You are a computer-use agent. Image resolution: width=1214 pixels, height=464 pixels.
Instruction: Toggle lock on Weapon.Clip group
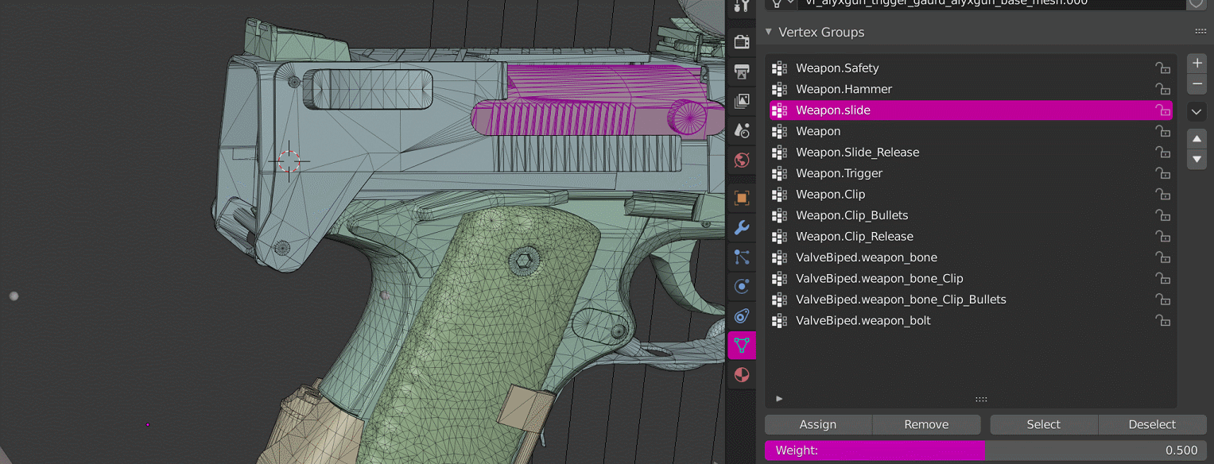point(1162,195)
